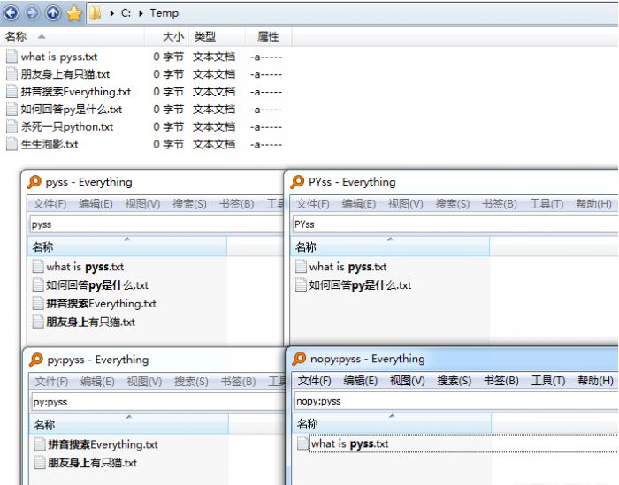Open 视图(V) menu in py:pyss window

point(144,382)
